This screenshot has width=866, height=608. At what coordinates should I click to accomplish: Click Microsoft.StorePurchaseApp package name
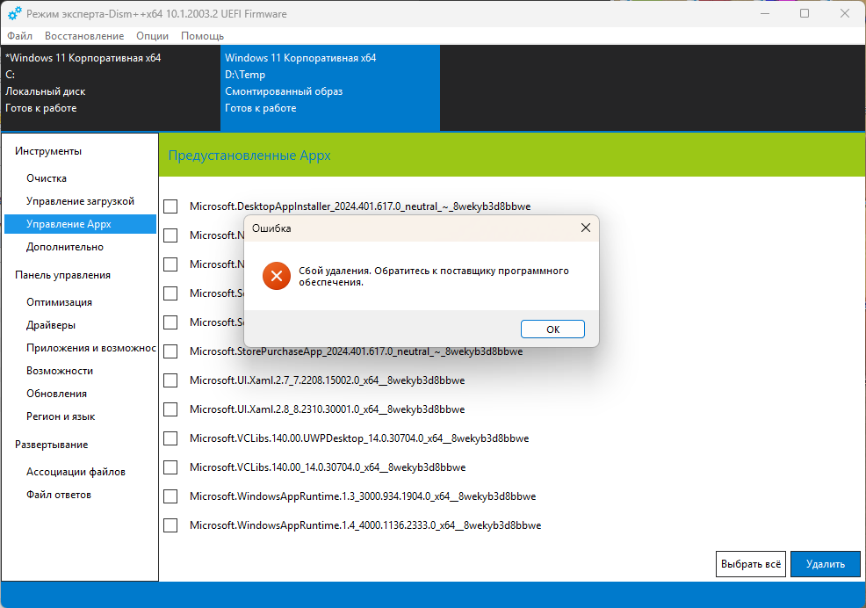(357, 351)
